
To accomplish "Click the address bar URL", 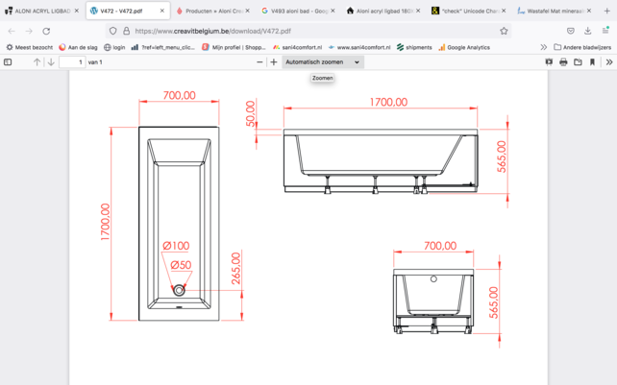I will click(x=288, y=31).
